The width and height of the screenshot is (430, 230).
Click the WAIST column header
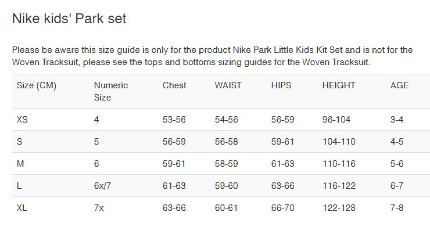(x=228, y=85)
